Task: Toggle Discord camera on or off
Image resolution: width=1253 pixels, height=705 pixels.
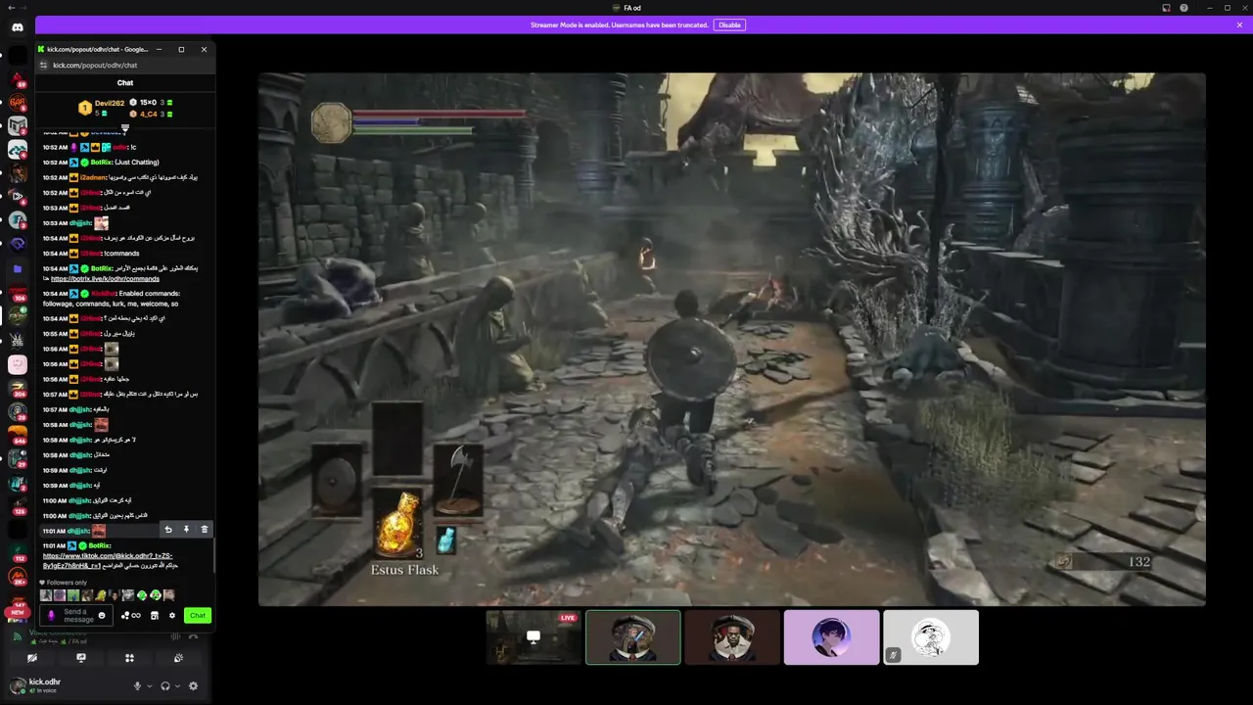Action: point(32,658)
